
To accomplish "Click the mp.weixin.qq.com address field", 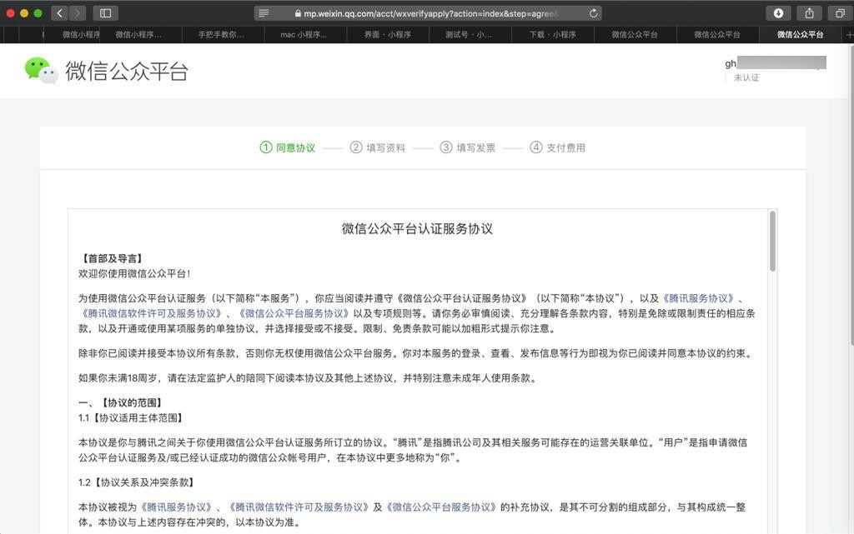I will coord(428,13).
